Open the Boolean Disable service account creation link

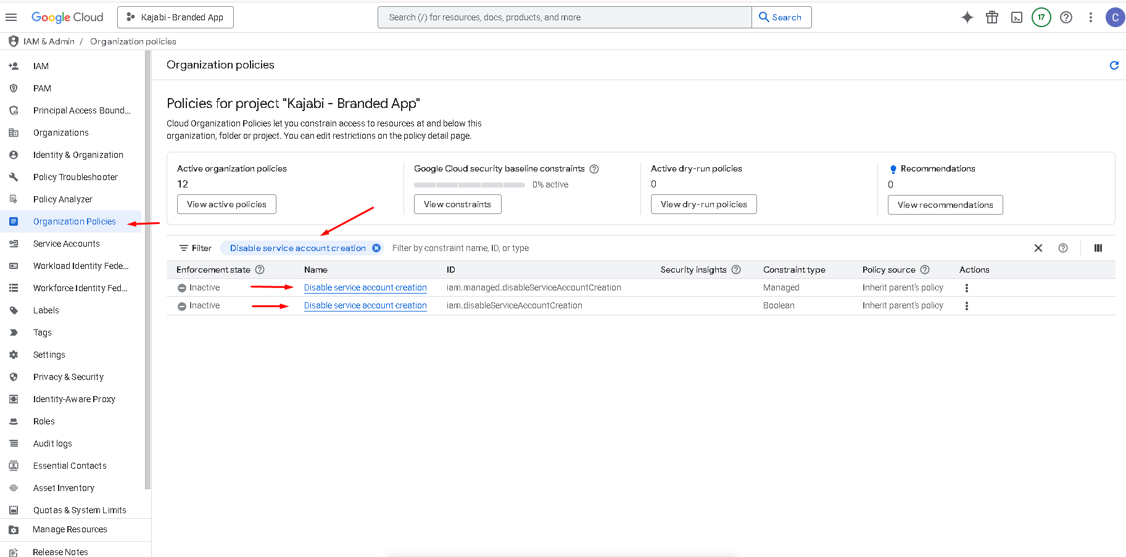click(365, 305)
